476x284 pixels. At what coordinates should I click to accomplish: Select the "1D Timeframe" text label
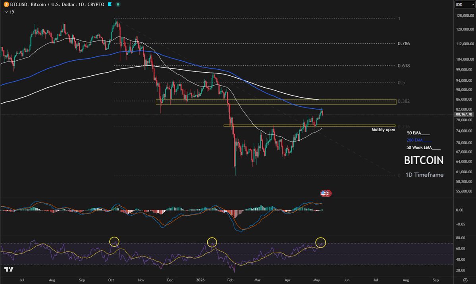(424, 175)
